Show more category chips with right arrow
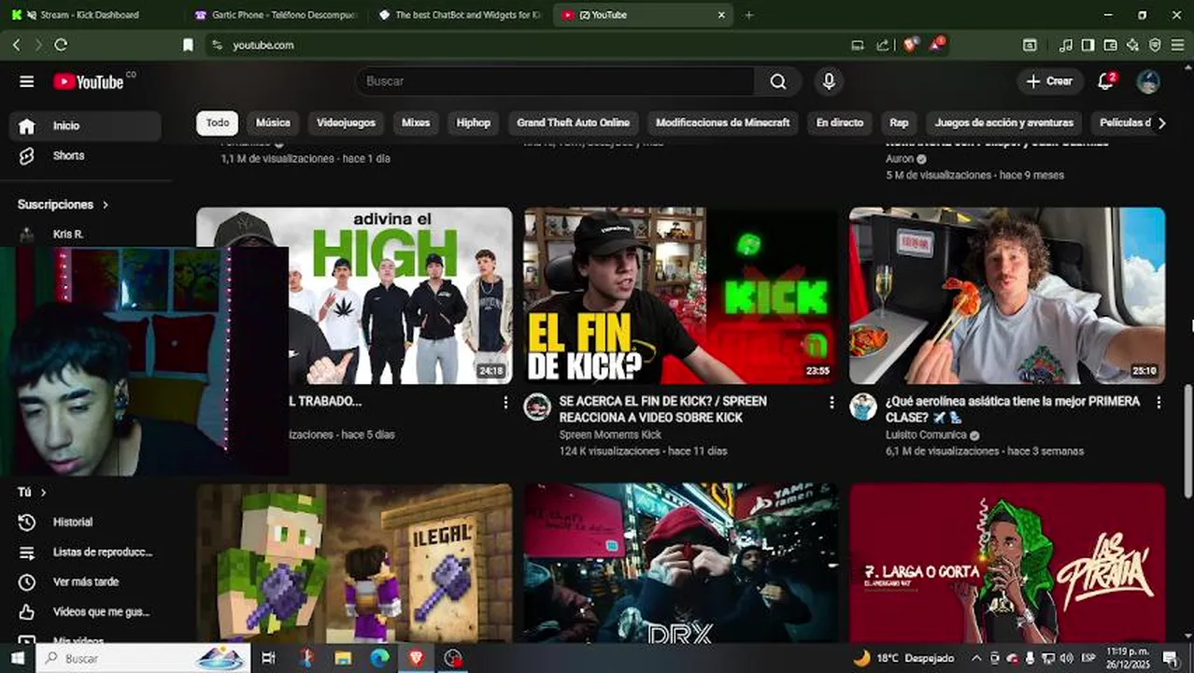This screenshot has height=673, width=1194. [1161, 122]
